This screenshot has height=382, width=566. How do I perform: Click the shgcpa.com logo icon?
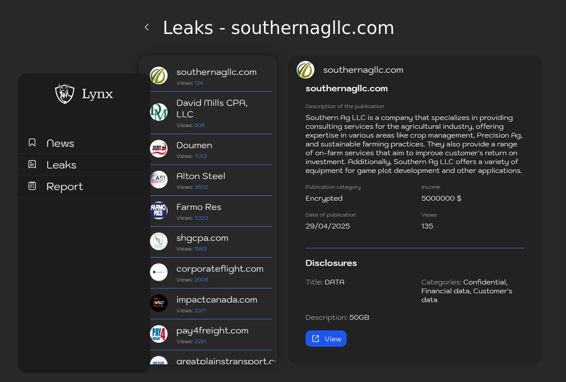tap(159, 241)
